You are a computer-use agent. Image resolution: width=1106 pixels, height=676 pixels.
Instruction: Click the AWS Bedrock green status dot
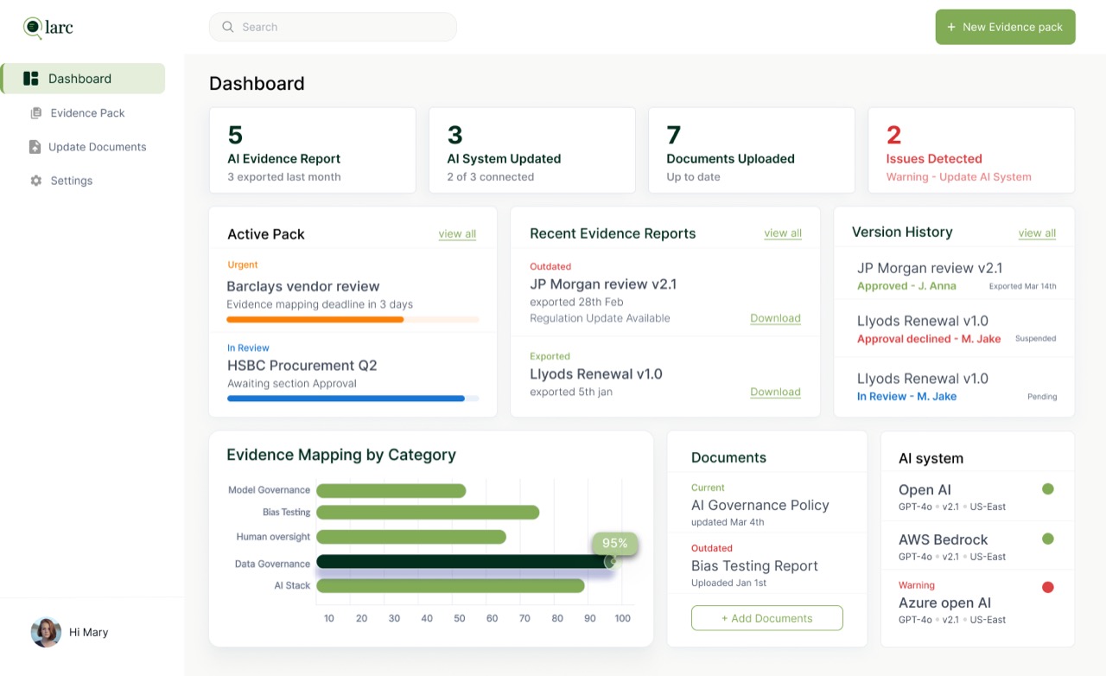(1048, 539)
